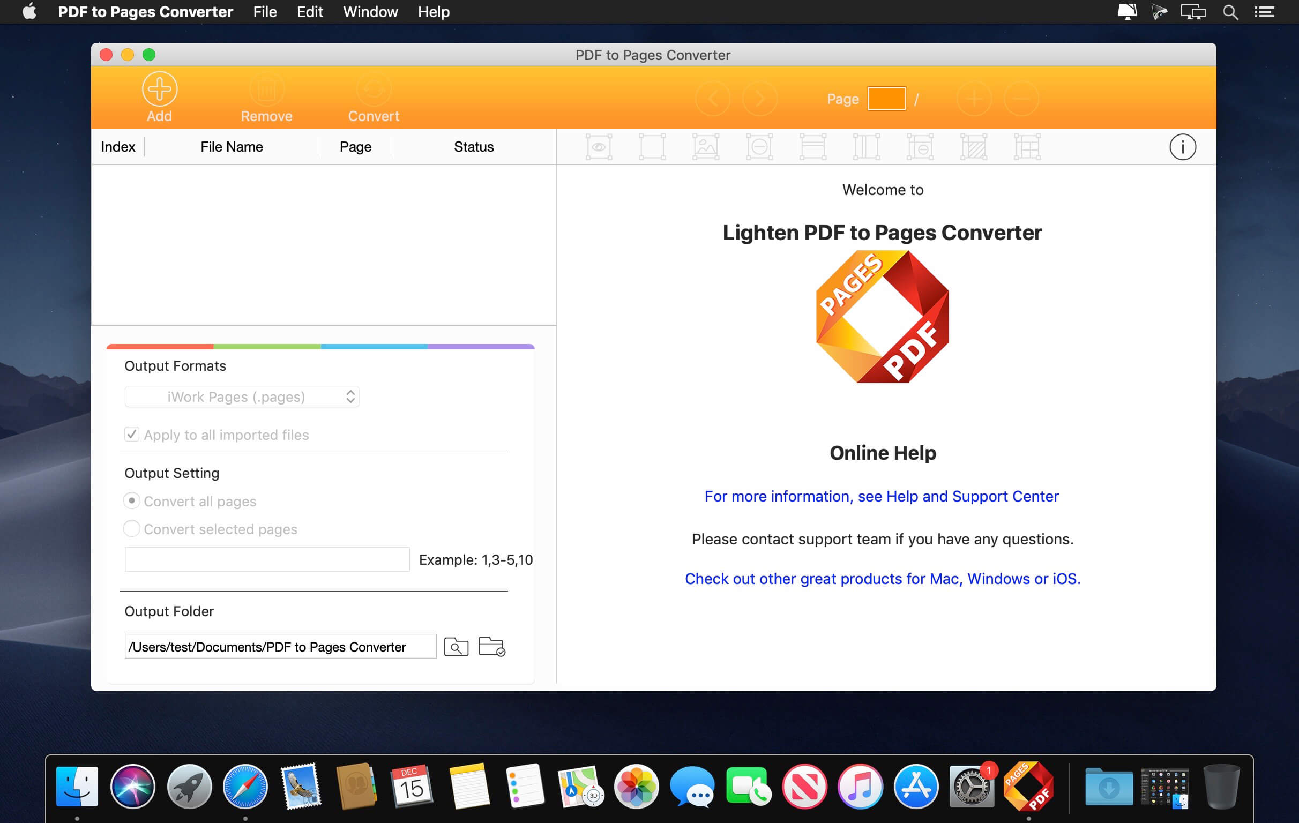Click the Convert refresh icon
This screenshot has width=1299, height=823.
pyautogui.click(x=374, y=89)
